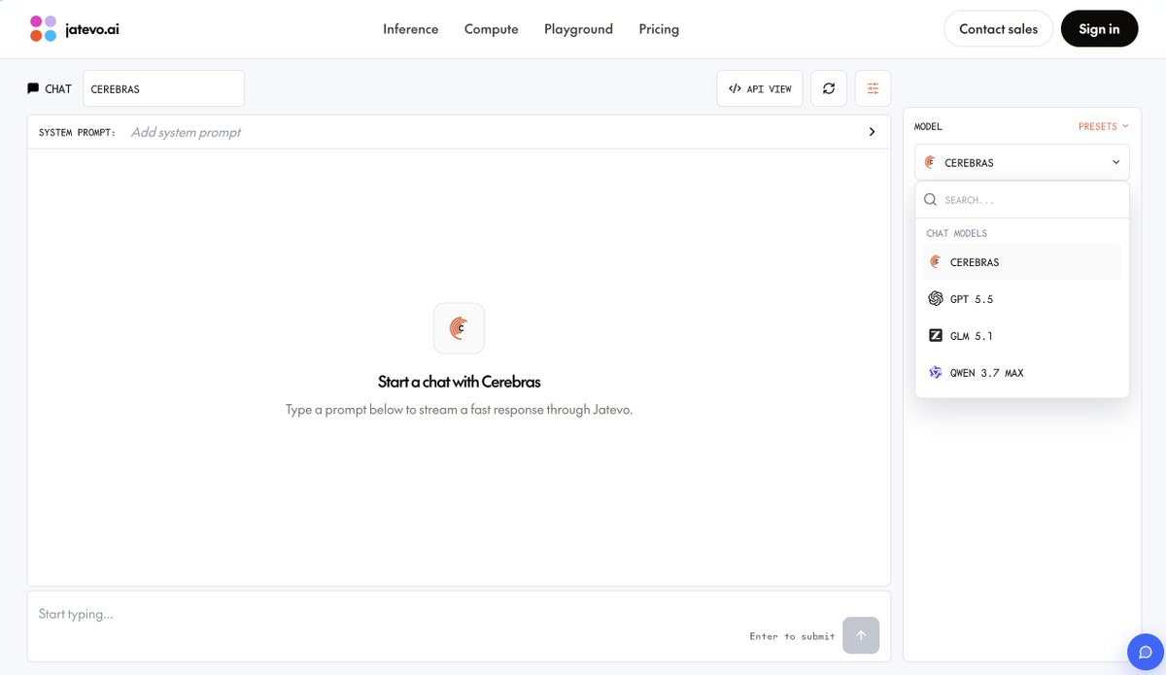Viewport: 1166px width, 675px height.
Task: Click the Contact sales button
Action: click(x=998, y=29)
